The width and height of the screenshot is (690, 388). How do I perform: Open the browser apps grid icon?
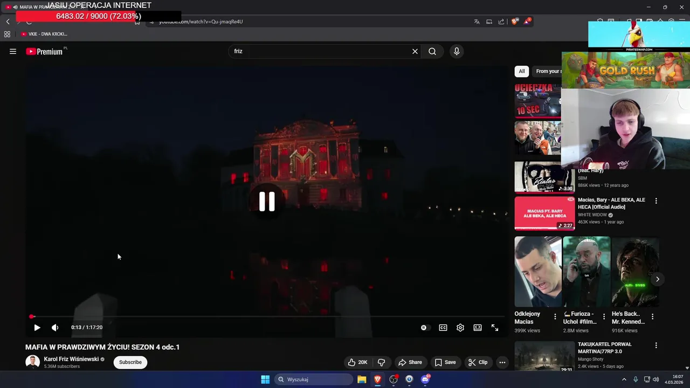[7, 34]
